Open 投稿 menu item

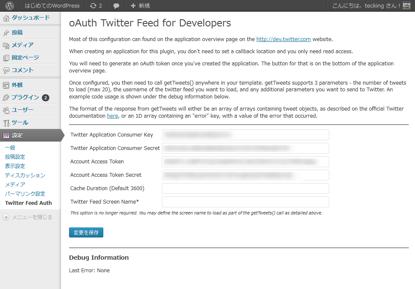tap(17, 32)
